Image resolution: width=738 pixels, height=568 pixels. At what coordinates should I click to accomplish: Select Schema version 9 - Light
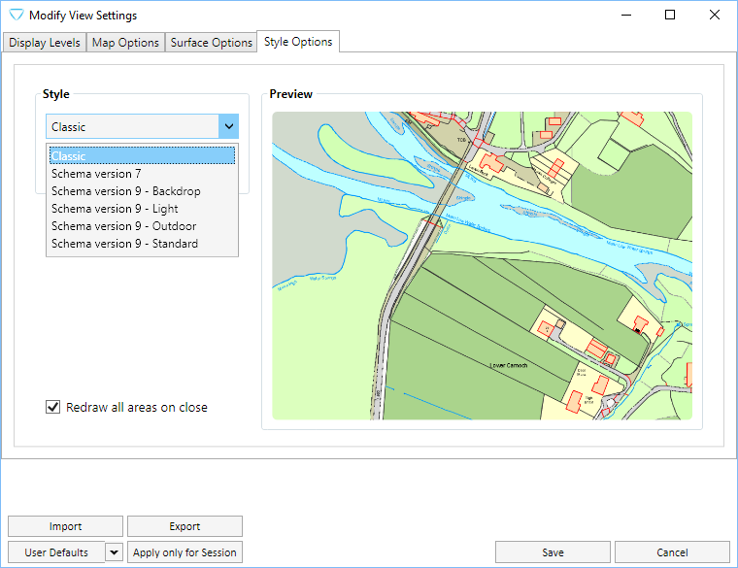coord(142,209)
